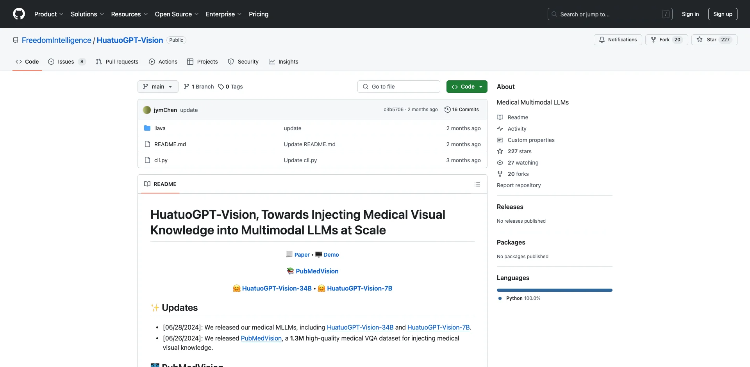This screenshot has width=750, height=367.
Task: Click the pulse icon next to Activity
Action: coord(500,129)
